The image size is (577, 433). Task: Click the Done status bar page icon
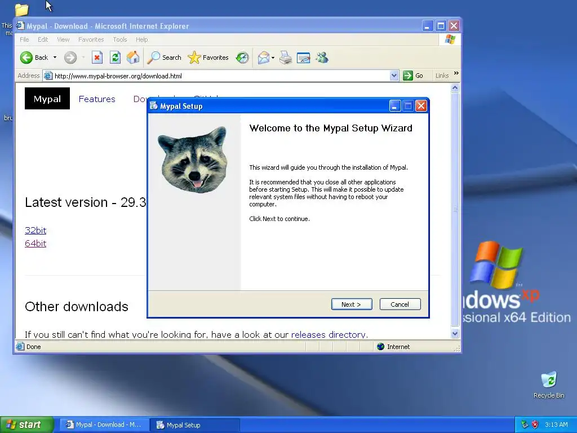(x=20, y=347)
